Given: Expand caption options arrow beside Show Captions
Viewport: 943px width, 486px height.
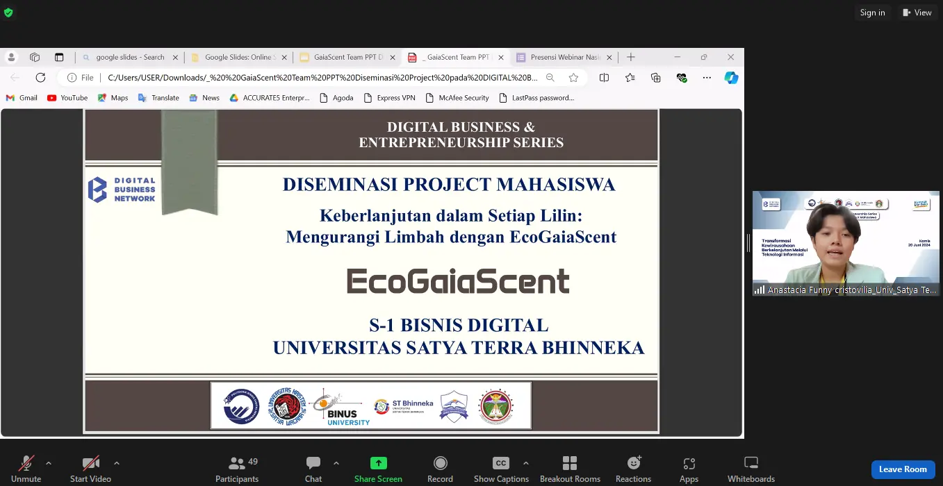Looking at the screenshot, I should click(x=525, y=463).
